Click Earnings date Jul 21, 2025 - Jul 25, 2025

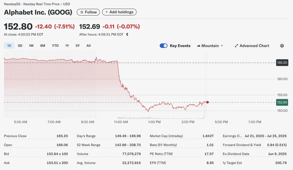coord(266,136)
